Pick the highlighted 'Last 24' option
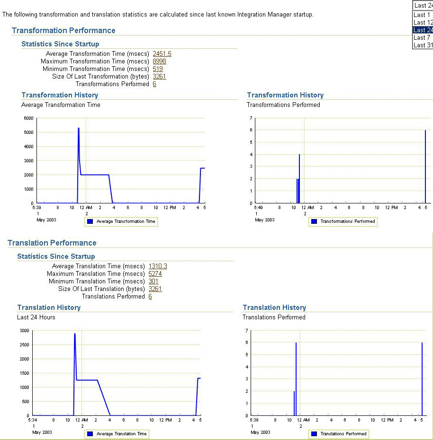Image resolution: width=433 pixels, height=440 pixels. click(423, 30)
